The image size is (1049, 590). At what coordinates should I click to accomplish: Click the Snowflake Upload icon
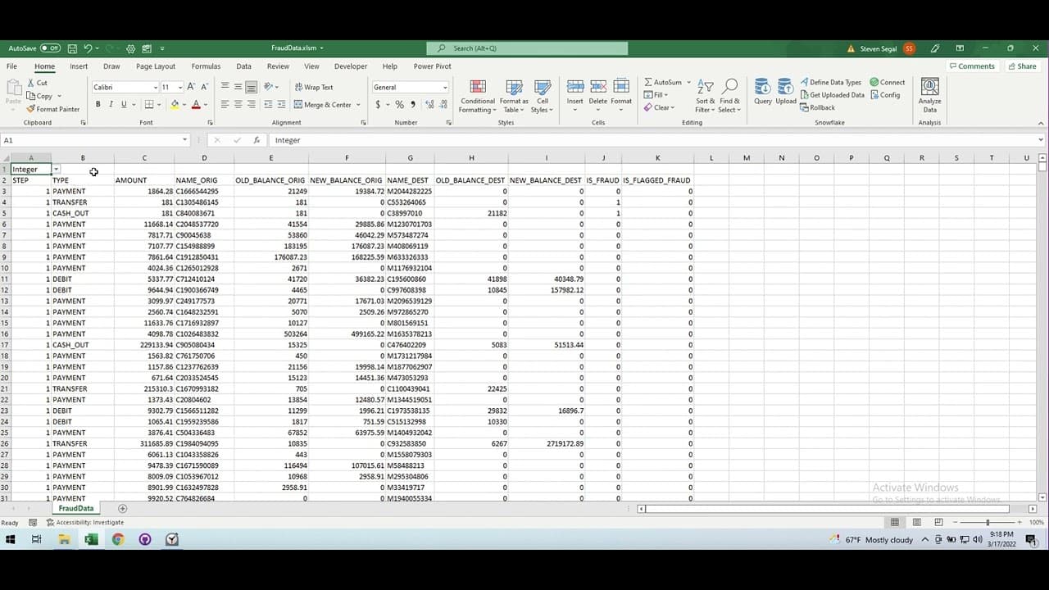pyautogui.click(x=786, y=90)
